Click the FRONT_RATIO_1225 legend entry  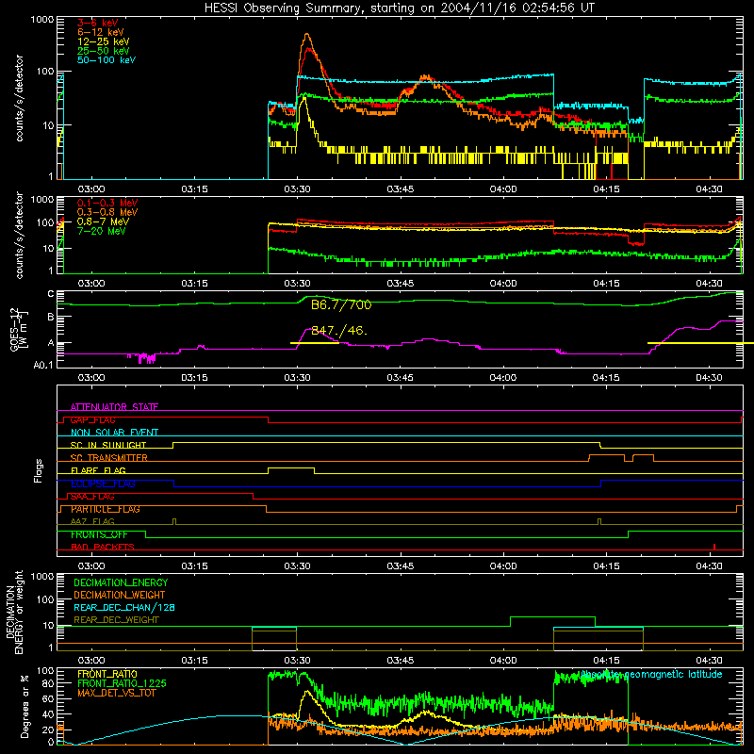(x=123, y=683)
